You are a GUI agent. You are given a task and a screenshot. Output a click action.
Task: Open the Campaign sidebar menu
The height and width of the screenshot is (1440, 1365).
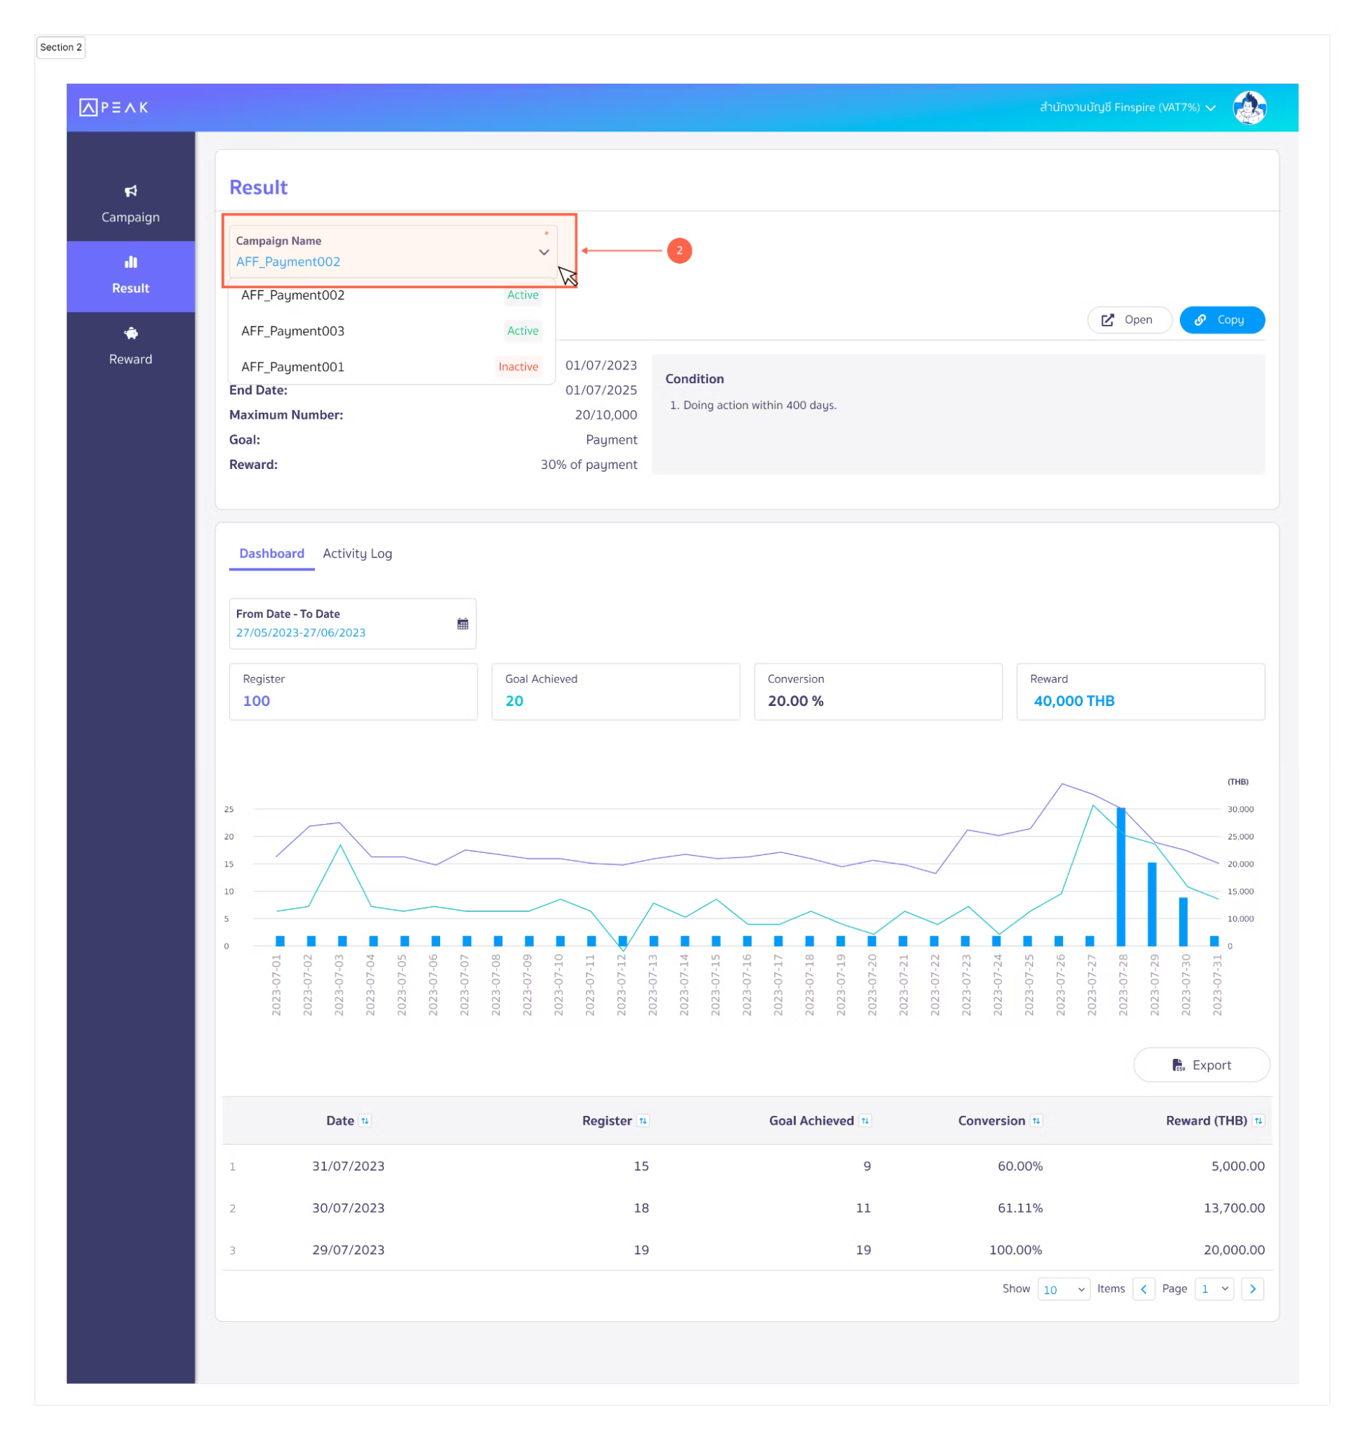click(131, 206)
